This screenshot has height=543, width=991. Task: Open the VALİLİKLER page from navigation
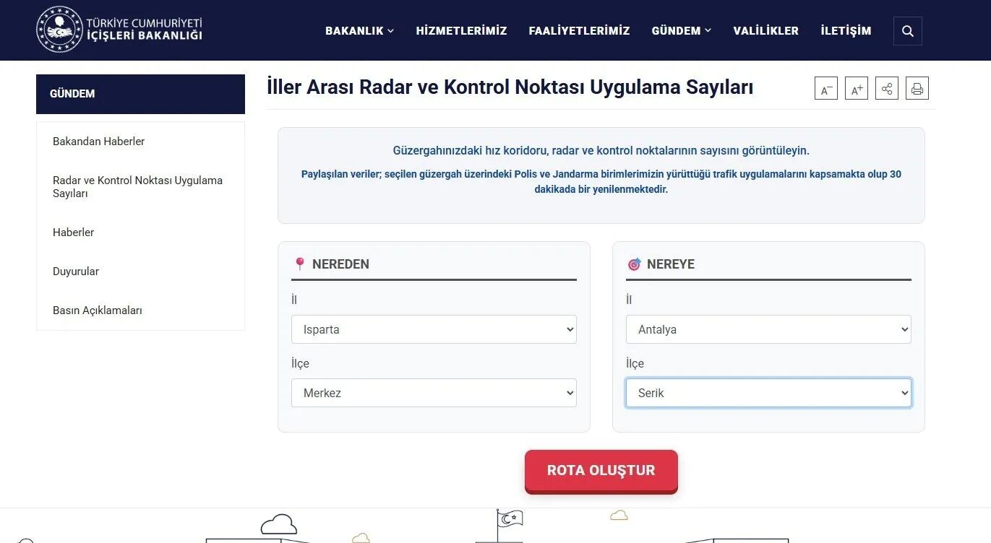click(765, 30)
